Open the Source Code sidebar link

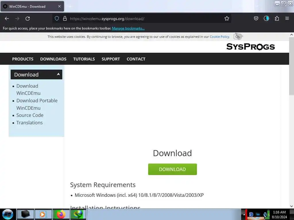[x=30, y=115]
